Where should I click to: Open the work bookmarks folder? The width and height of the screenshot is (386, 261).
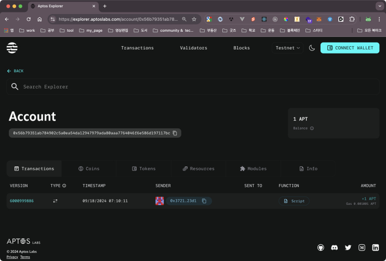point(27,30)
